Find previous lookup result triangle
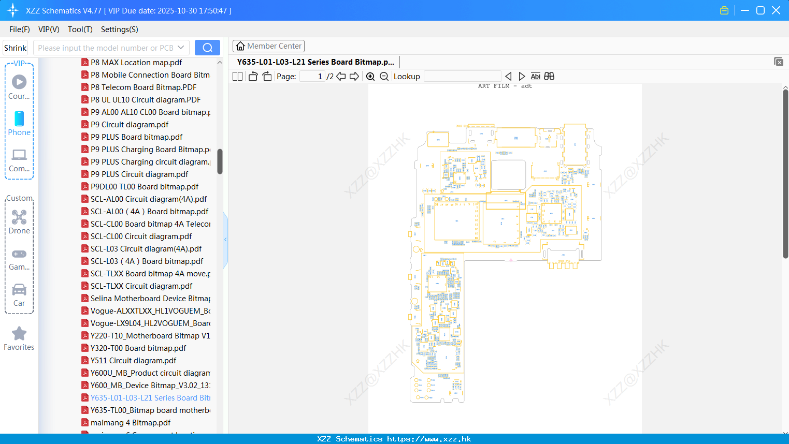The height and width of the screenshot is (444, 789). [x=508, y=76]
